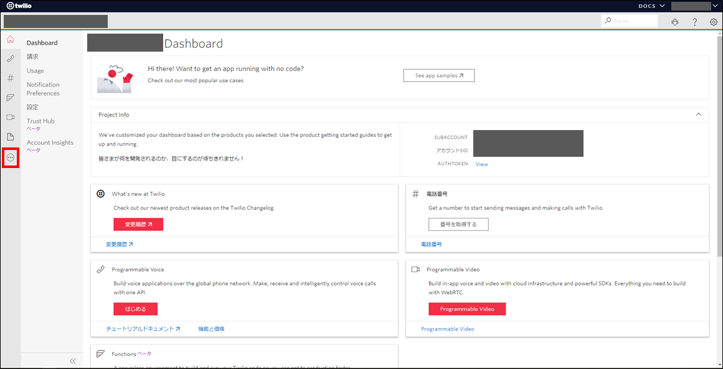Click the red 変更履歴 button
723x369 pixels.
click(138, 225)
